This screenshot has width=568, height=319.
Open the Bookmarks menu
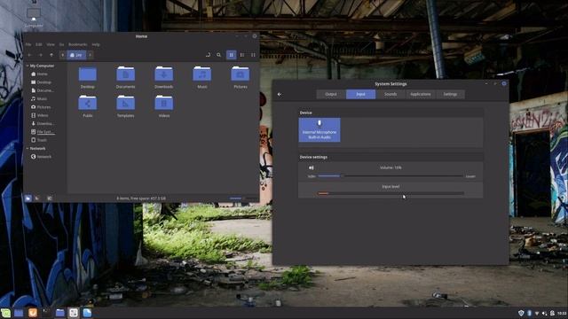(78, 44)
